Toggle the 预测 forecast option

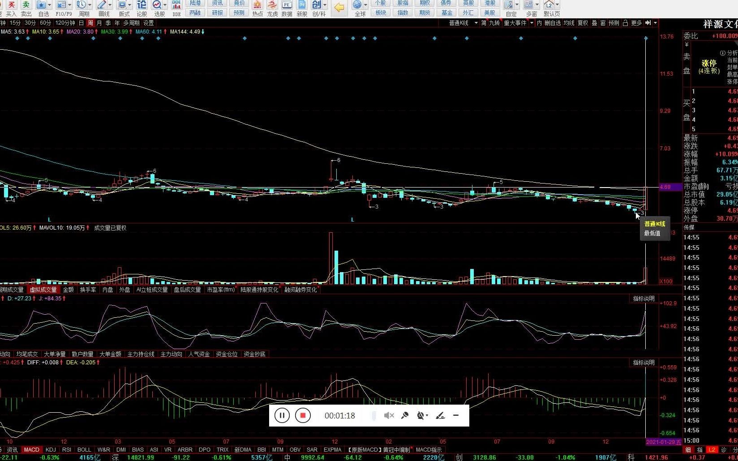pyautogui.click(x=614, y=23)
